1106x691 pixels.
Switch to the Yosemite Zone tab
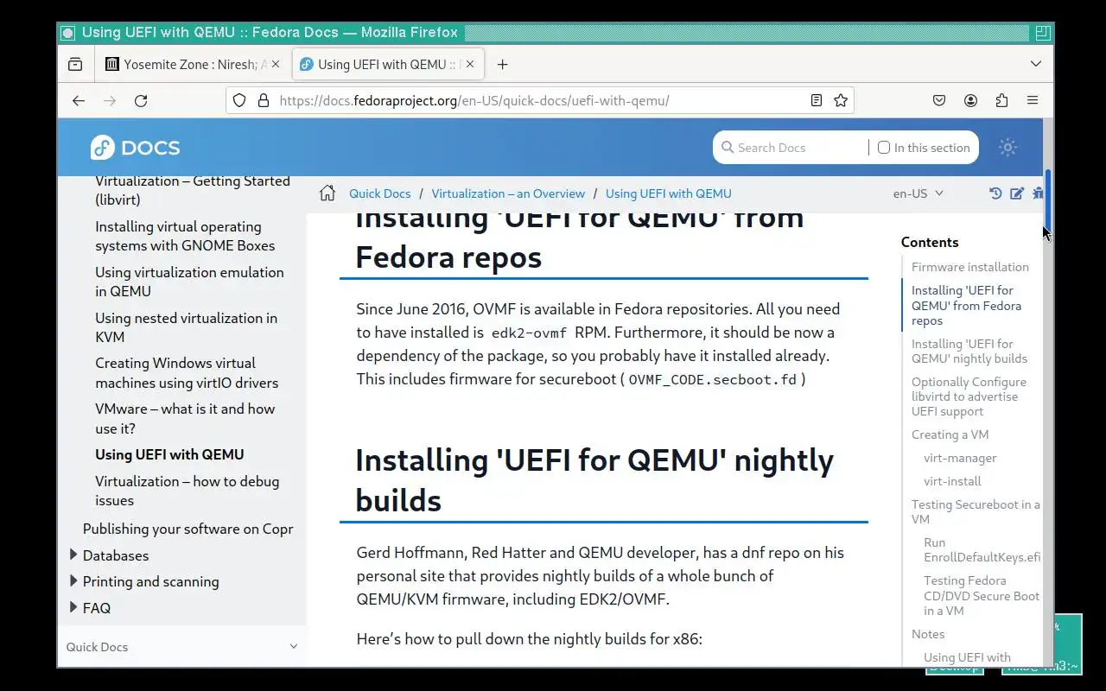193,64
